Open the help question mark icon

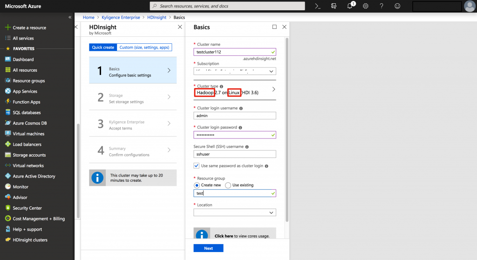point(382,6)
